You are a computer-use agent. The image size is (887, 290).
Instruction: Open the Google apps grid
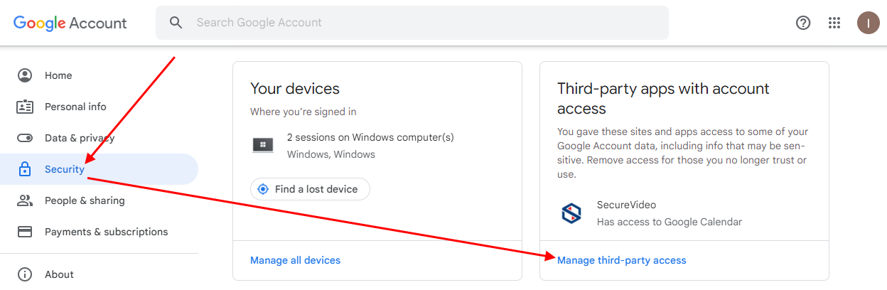[x=834, y=23]
